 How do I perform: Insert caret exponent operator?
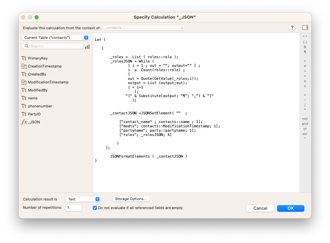coord(305,138)
